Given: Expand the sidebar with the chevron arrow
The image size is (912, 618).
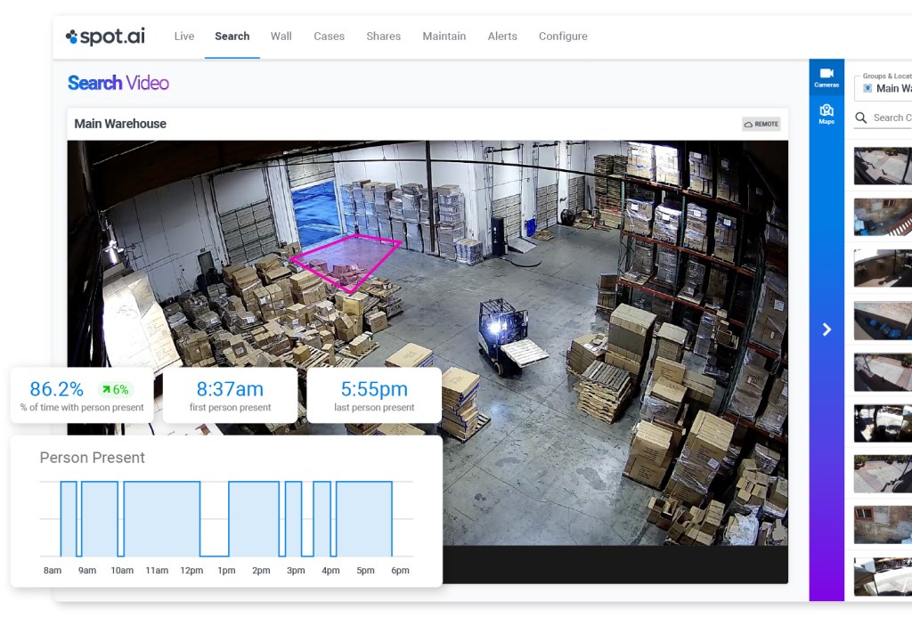Looking at the screenshot, I should point(826,329).
